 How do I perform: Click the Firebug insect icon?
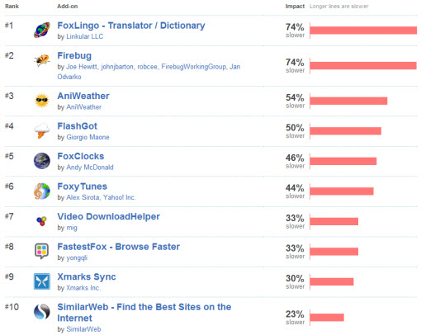(x=42, y=60)
